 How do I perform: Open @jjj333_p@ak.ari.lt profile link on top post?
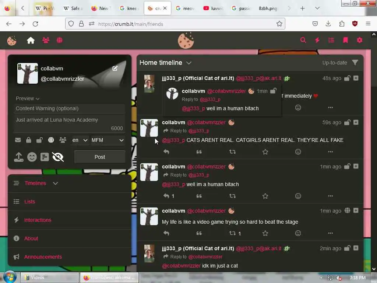pos(258,78)
